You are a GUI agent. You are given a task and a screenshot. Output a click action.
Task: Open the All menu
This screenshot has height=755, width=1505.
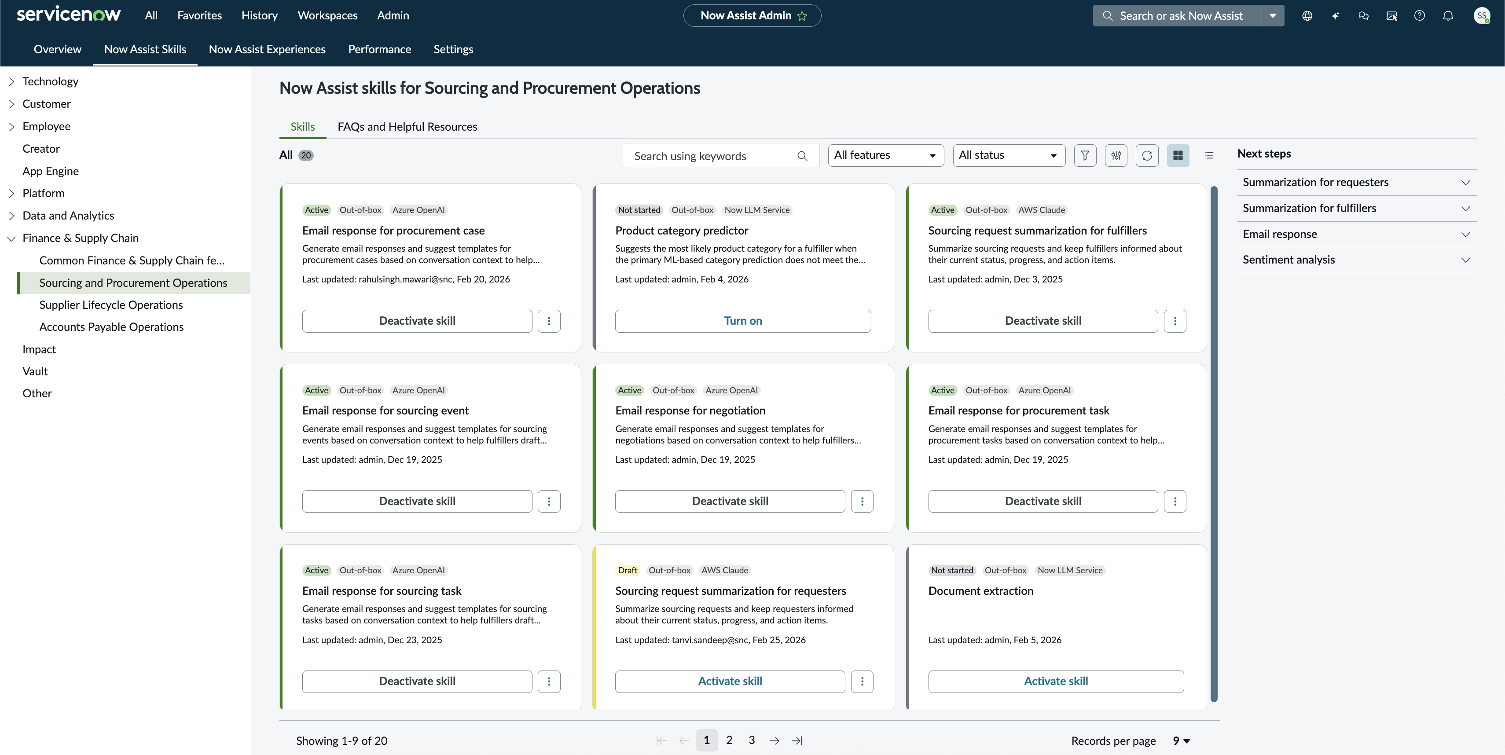coord(151,16)
